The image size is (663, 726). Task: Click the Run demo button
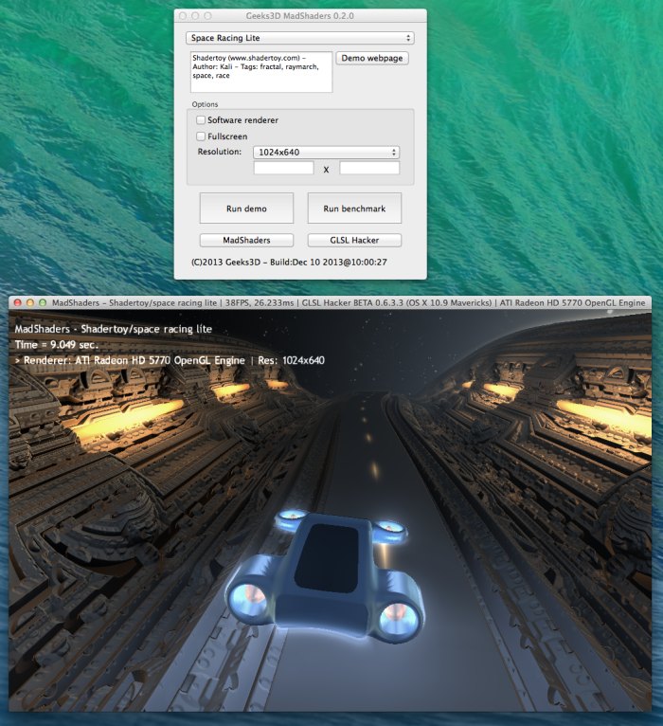pos(246,209)
